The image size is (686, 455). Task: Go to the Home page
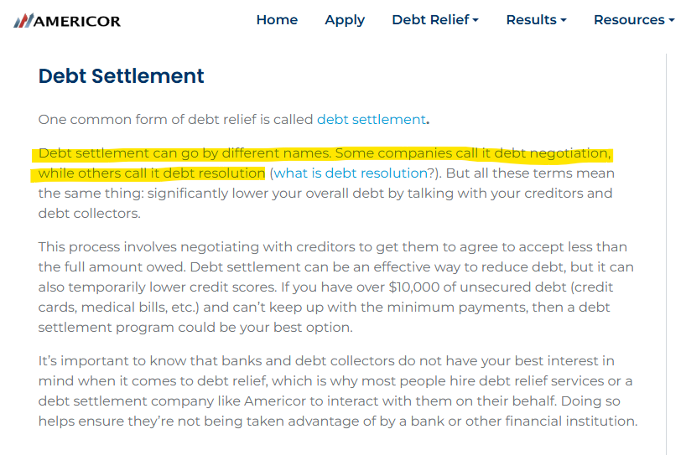point(277,19)
